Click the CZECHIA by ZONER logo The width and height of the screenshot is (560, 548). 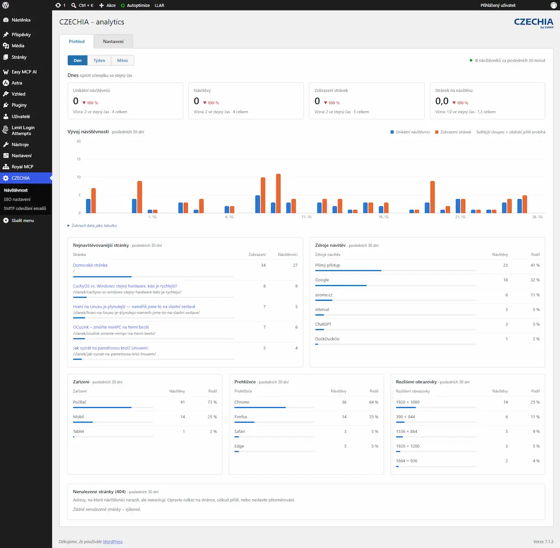click(534, 23)
